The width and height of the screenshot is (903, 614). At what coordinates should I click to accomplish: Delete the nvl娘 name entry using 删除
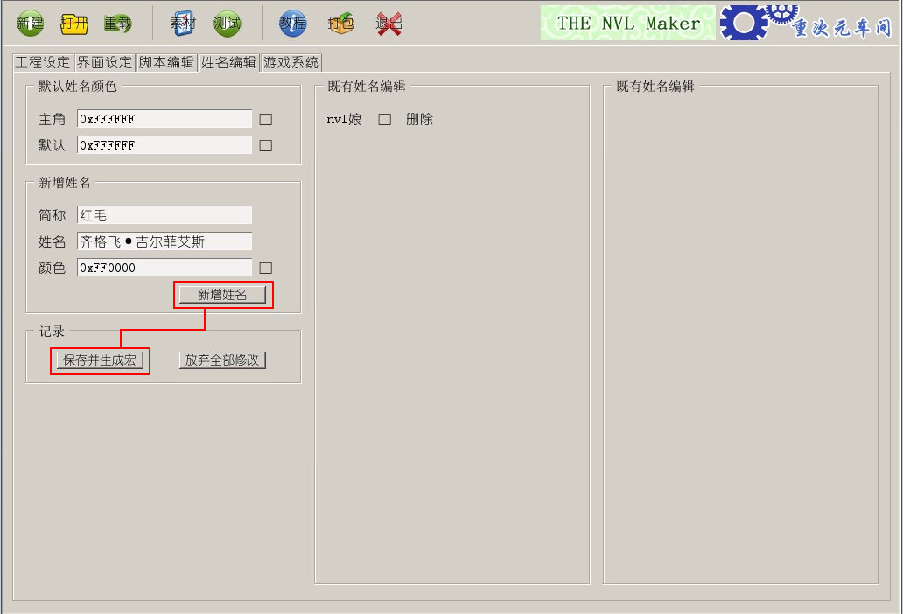pos(419,119)
